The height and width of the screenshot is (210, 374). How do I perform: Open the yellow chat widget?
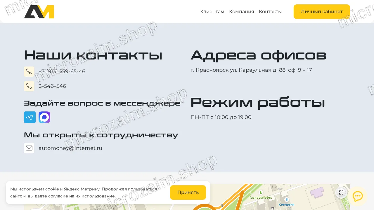pyautogui.click(x=358, y=196)
